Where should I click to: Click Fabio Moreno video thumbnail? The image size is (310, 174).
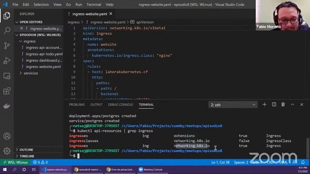point(283,15)
